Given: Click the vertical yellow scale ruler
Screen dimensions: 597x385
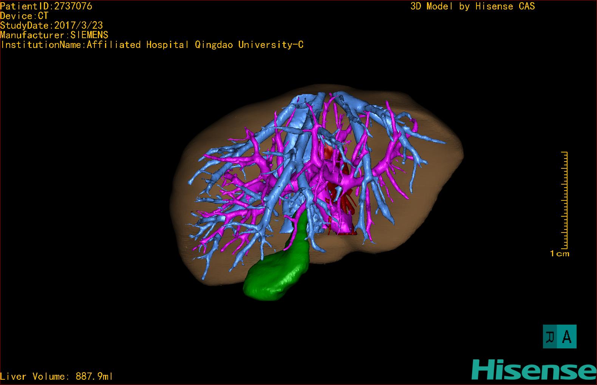Looking at the screenshot, I should coord(565,200).
